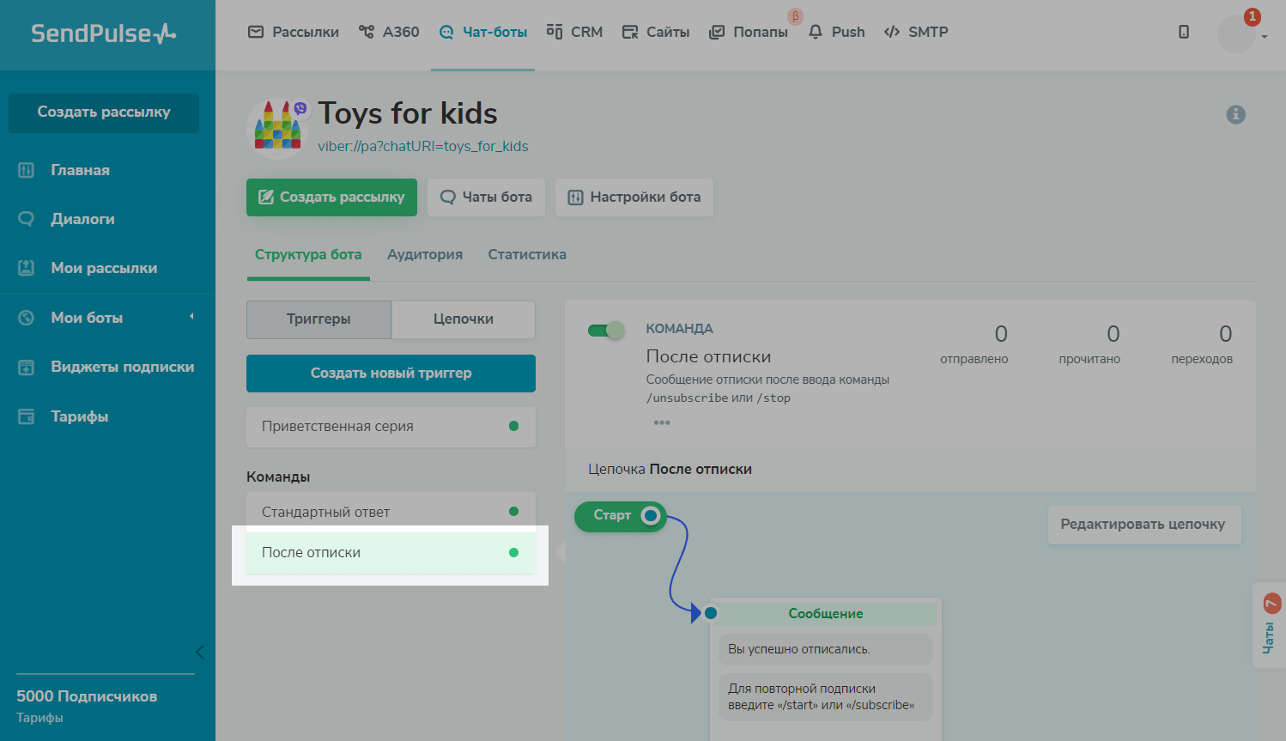Open the mobile device icon in header
This screenshot has width=1286, height=741.
[1184, 32]
